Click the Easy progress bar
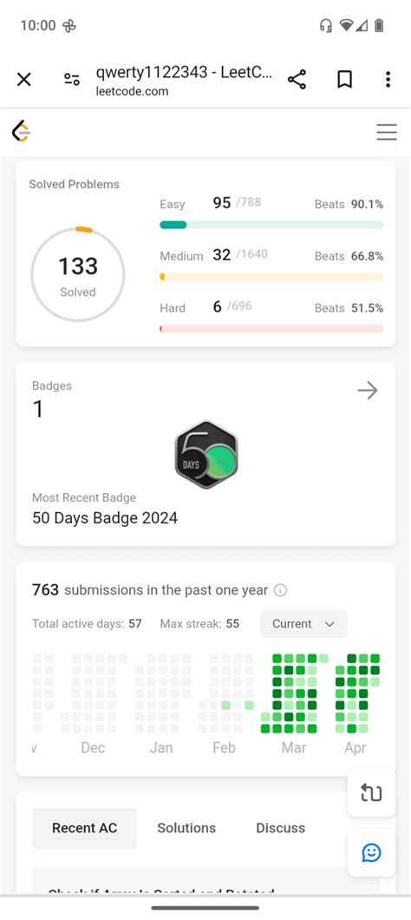This screenshot has height=920, width=411. click(271, 225)
